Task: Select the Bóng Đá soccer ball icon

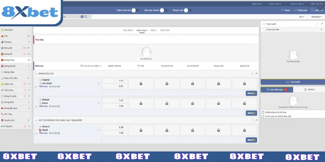Action: pyautogui.click(x=2, y=48)
